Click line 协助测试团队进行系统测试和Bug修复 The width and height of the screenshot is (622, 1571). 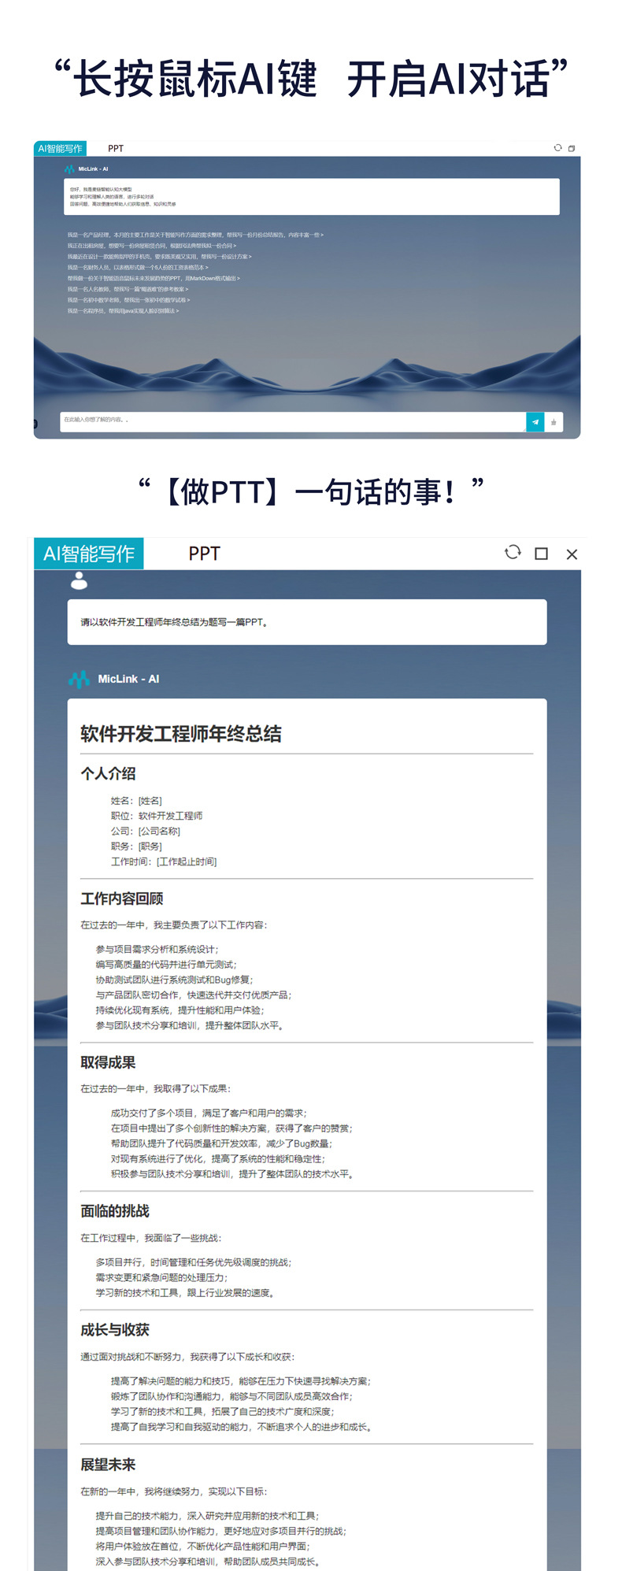click(x=175, y=980)
